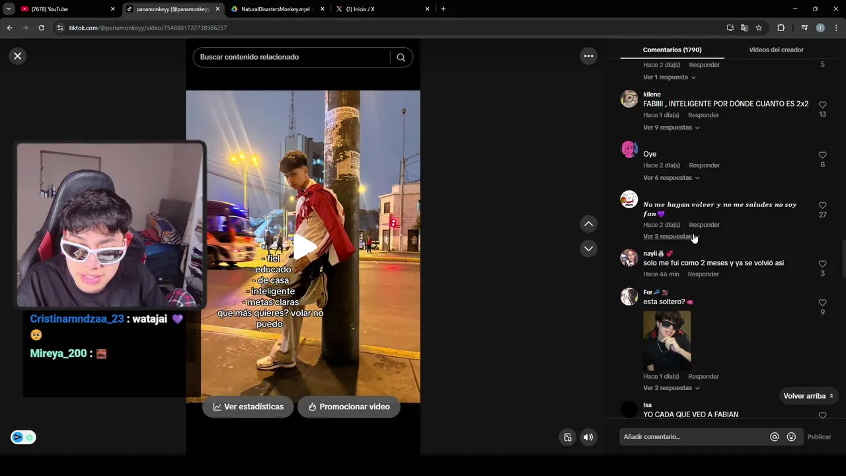
Task: Open nayii's profile avatar
Action: coord(629,258)
